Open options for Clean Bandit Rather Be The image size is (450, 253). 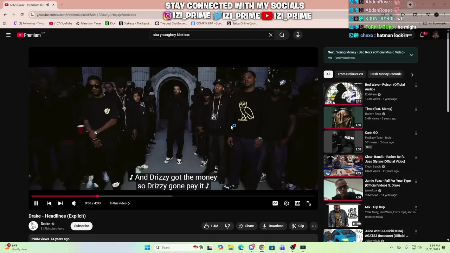coord(416,157)
